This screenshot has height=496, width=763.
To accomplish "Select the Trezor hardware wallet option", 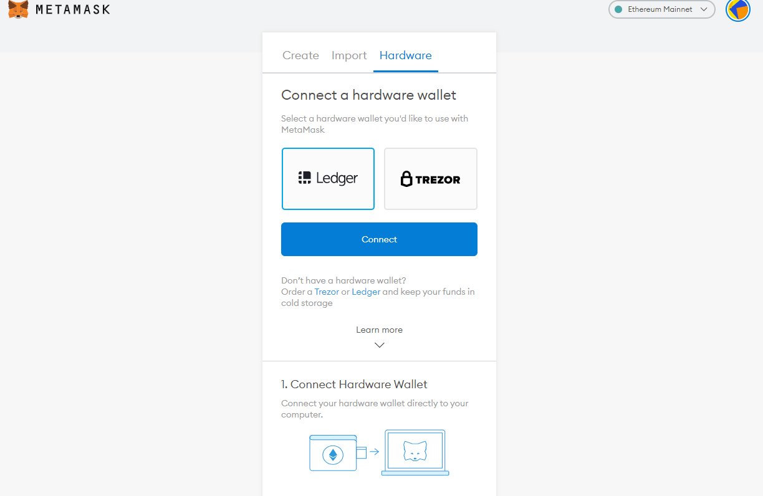I will [431, 179].
